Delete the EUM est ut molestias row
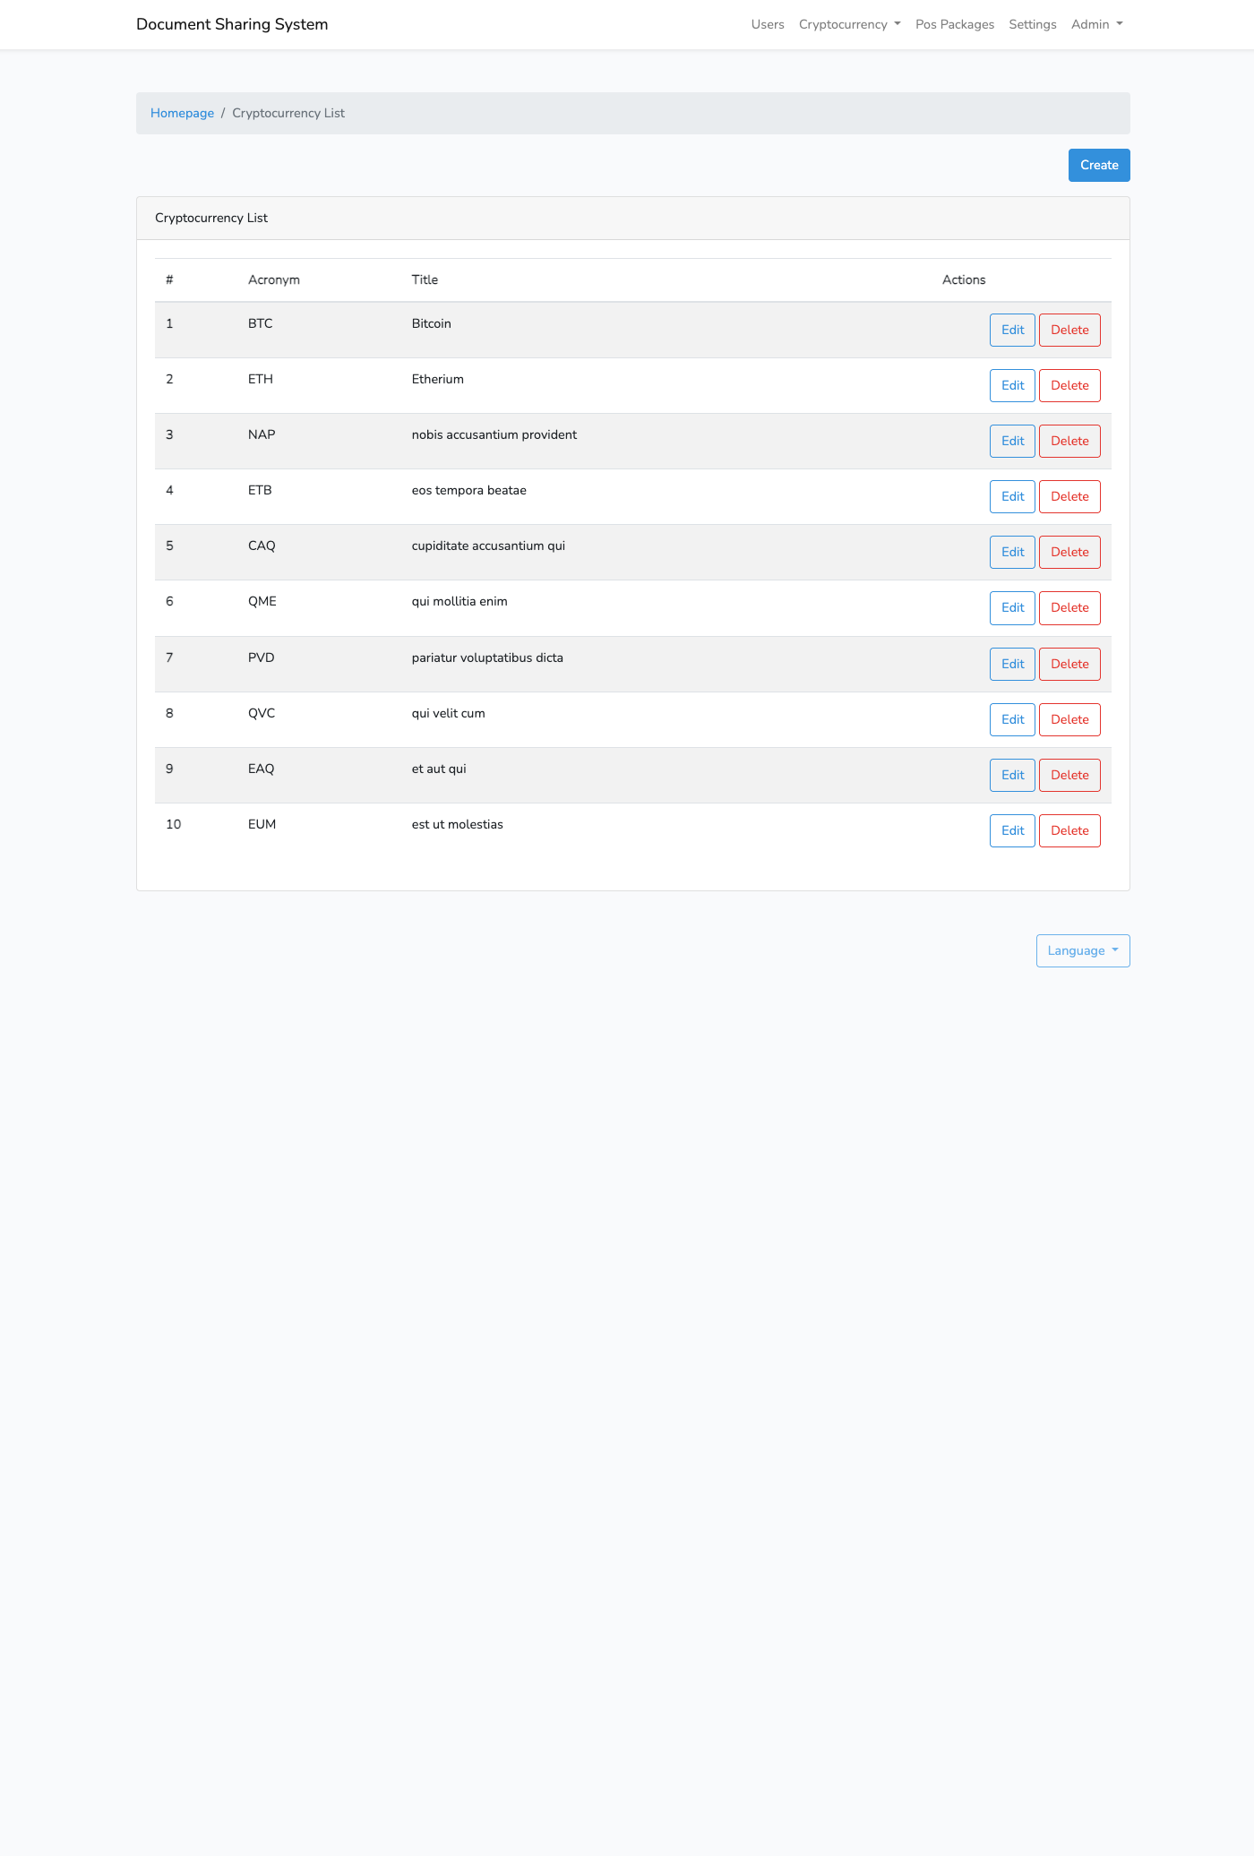The height and width of the screenshot is (1856, 1254). coord(1069,830)
